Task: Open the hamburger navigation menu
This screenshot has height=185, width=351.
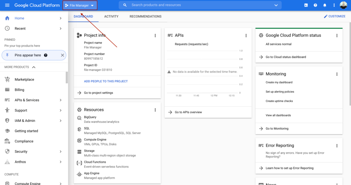Action: tap(7, 5)
